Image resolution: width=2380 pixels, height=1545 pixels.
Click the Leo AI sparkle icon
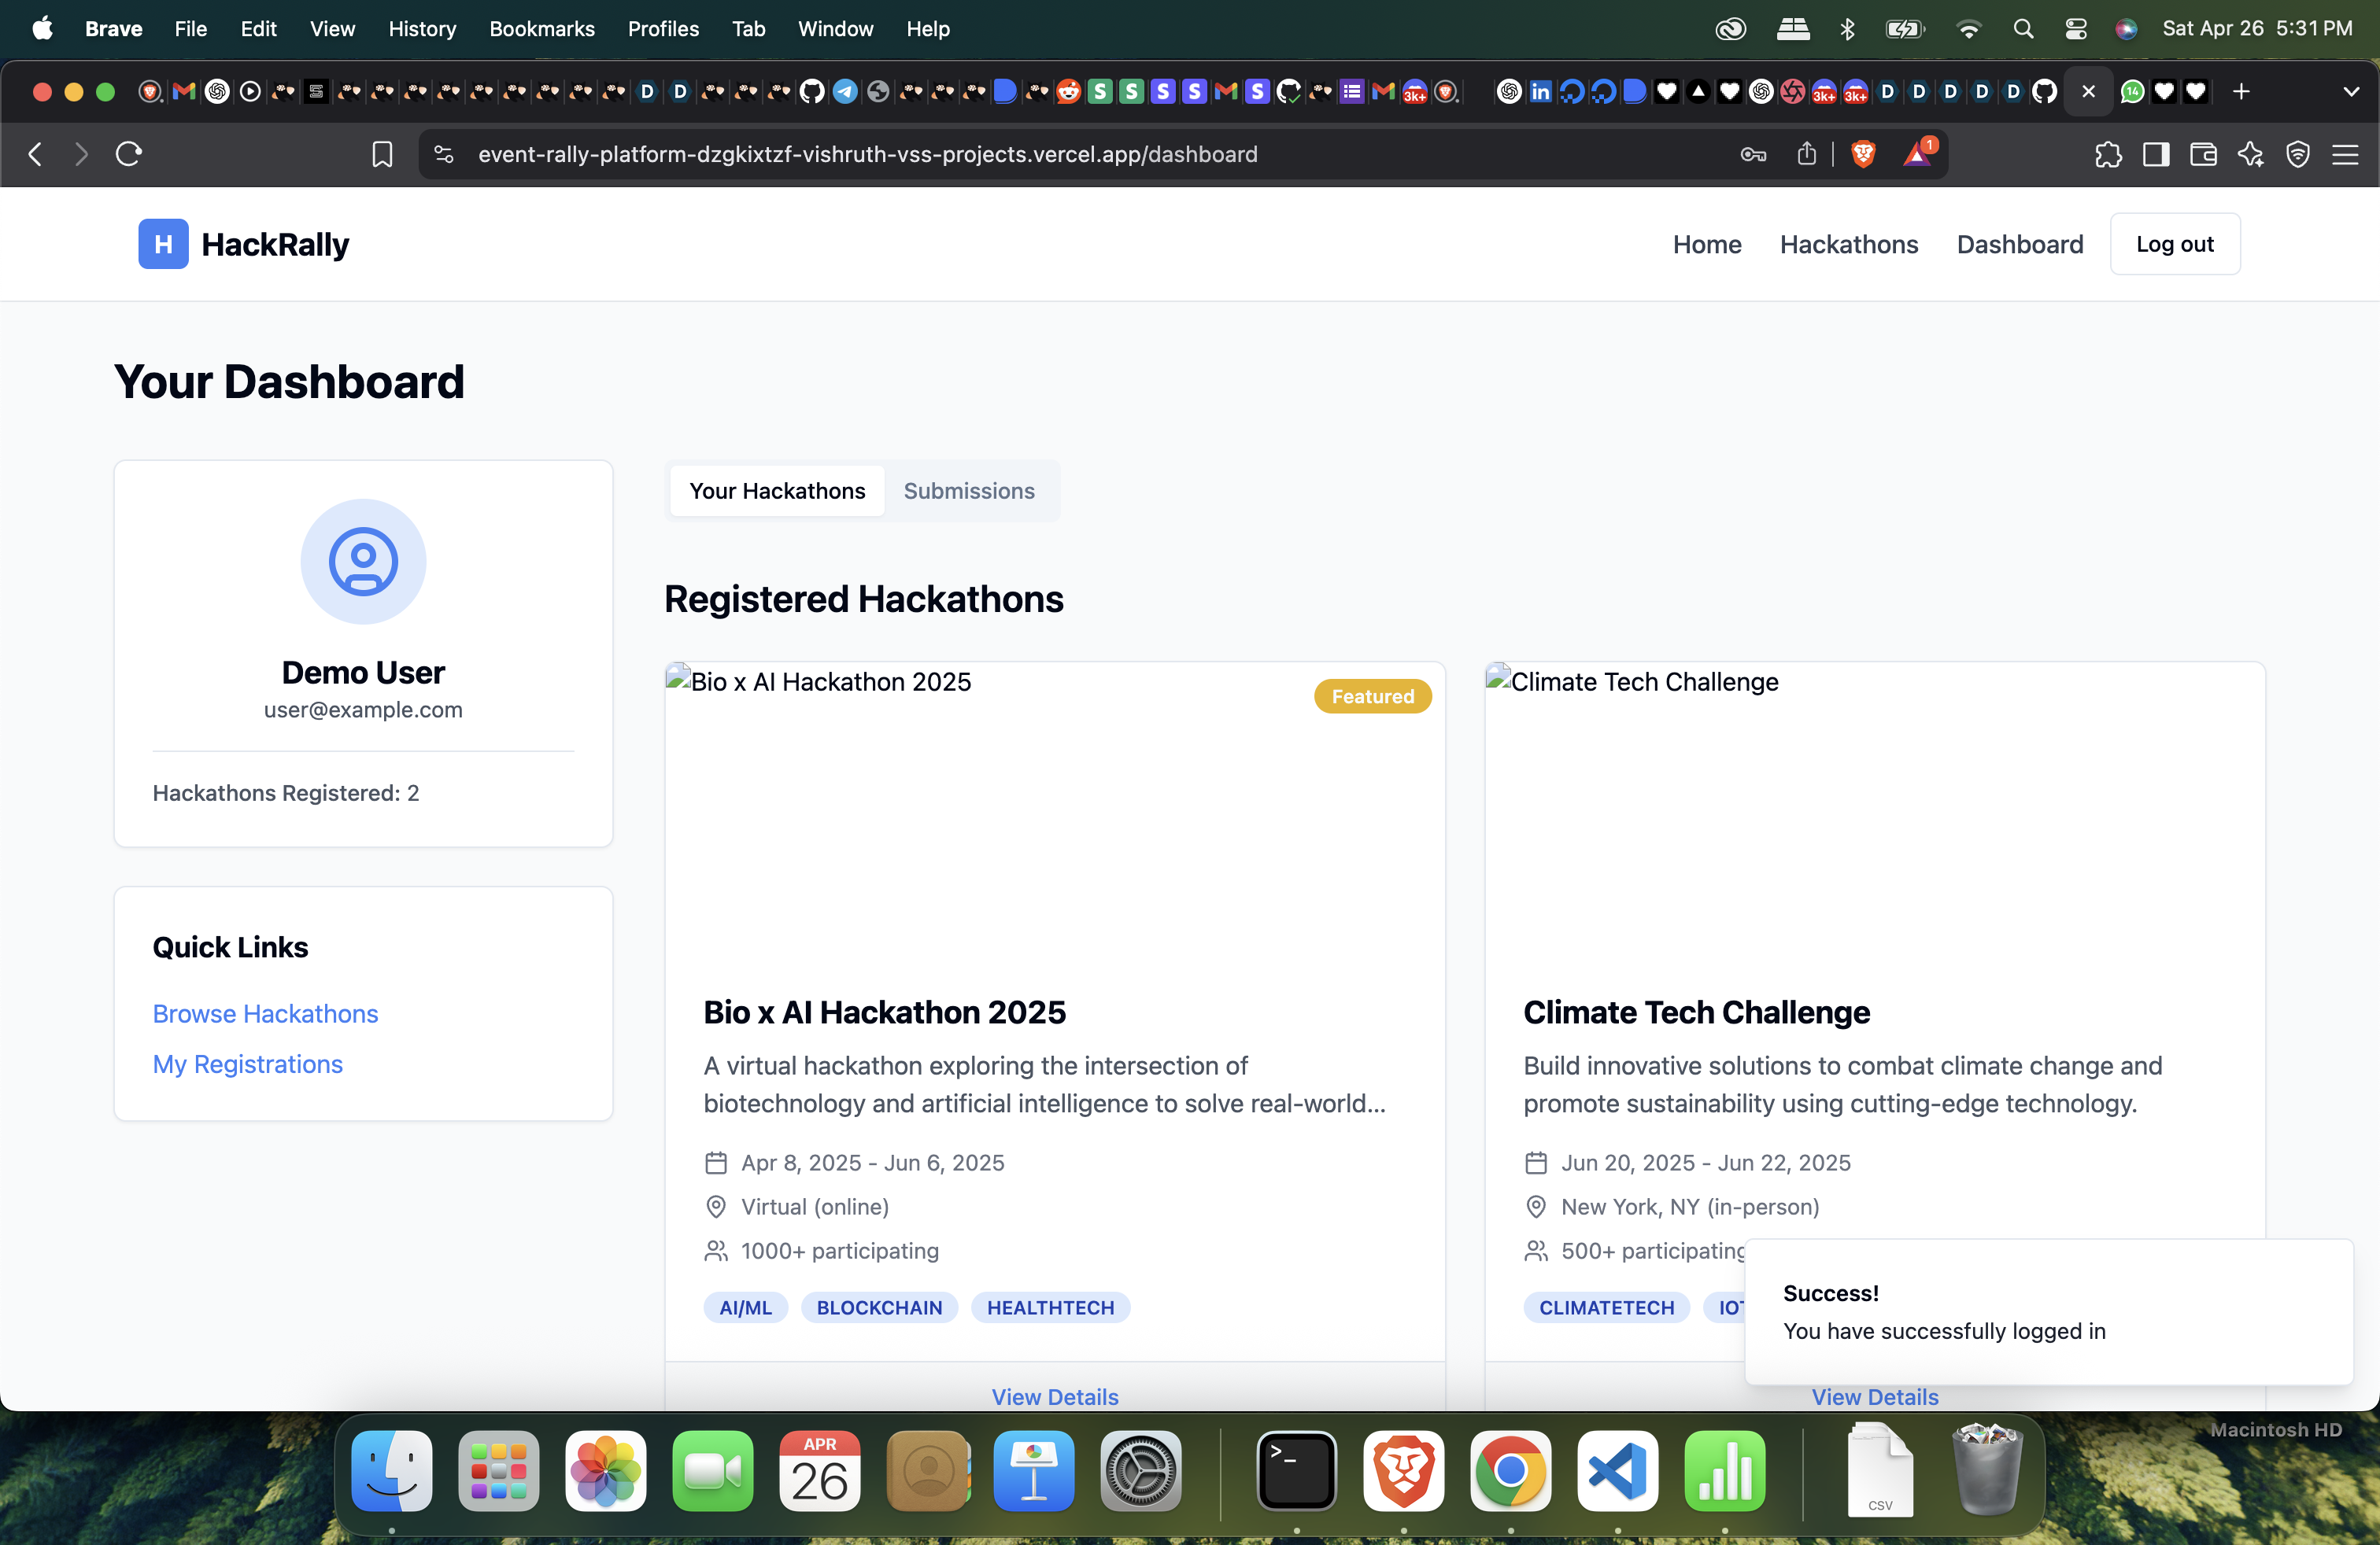2250,154
